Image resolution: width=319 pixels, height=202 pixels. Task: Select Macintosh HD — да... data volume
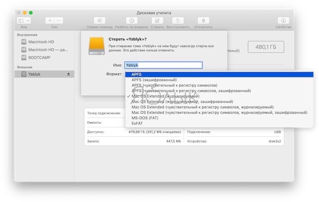coord(44,50)
